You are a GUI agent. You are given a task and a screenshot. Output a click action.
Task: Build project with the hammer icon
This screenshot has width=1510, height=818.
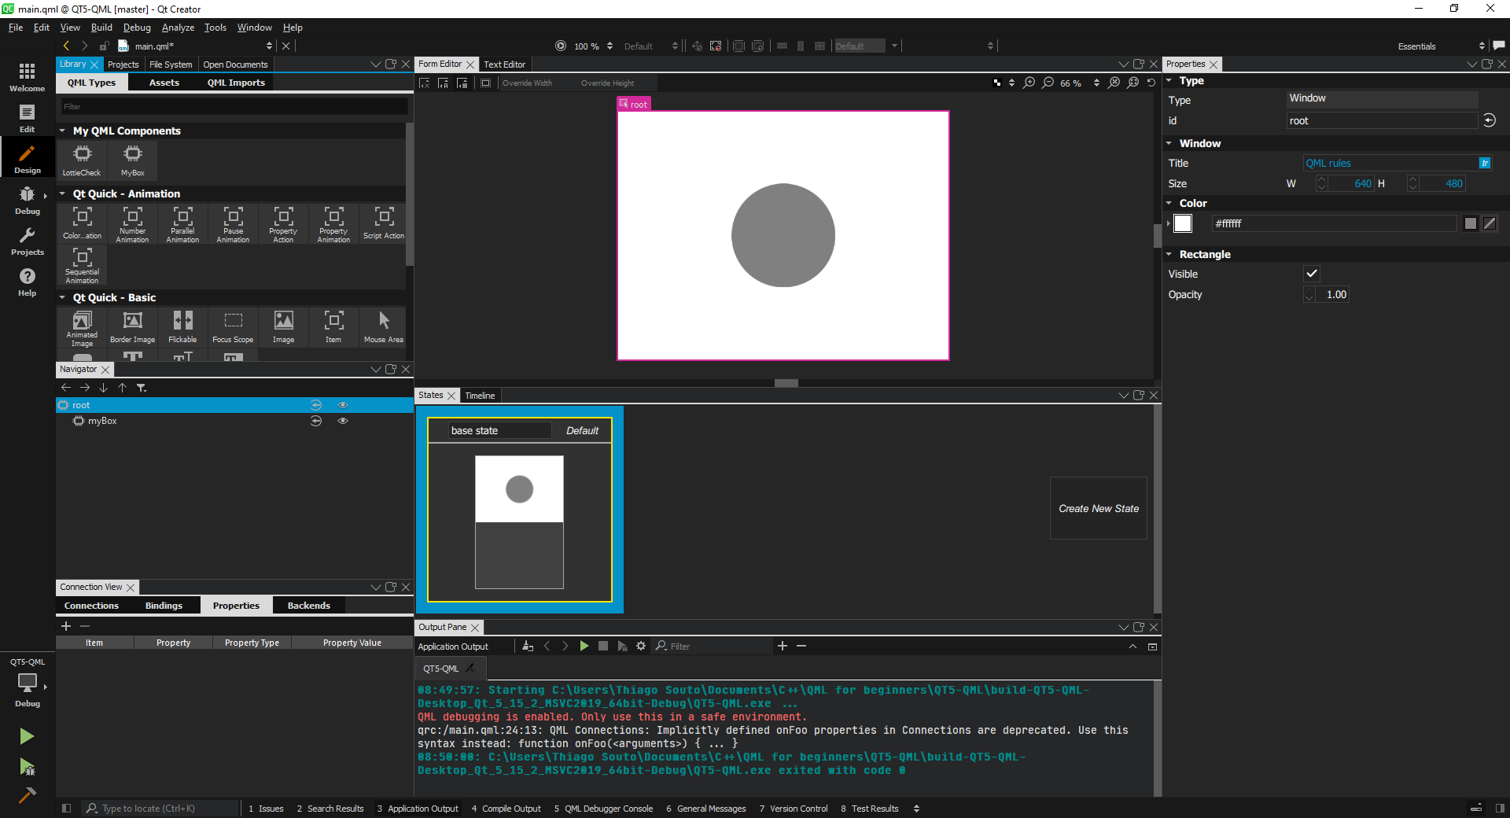tap(27, 795)
